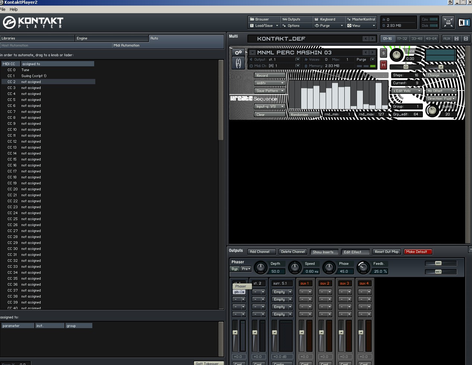Toggle the MasterKontrol panel

(x=361, y=19)
